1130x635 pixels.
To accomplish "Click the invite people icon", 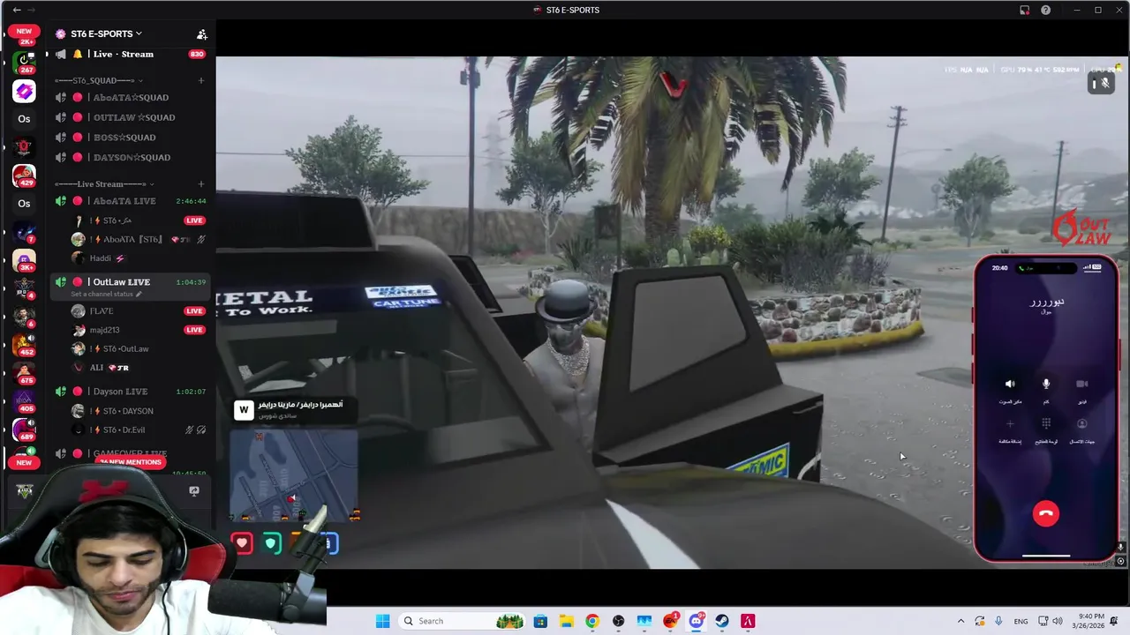I will click(x=201, y=34).
